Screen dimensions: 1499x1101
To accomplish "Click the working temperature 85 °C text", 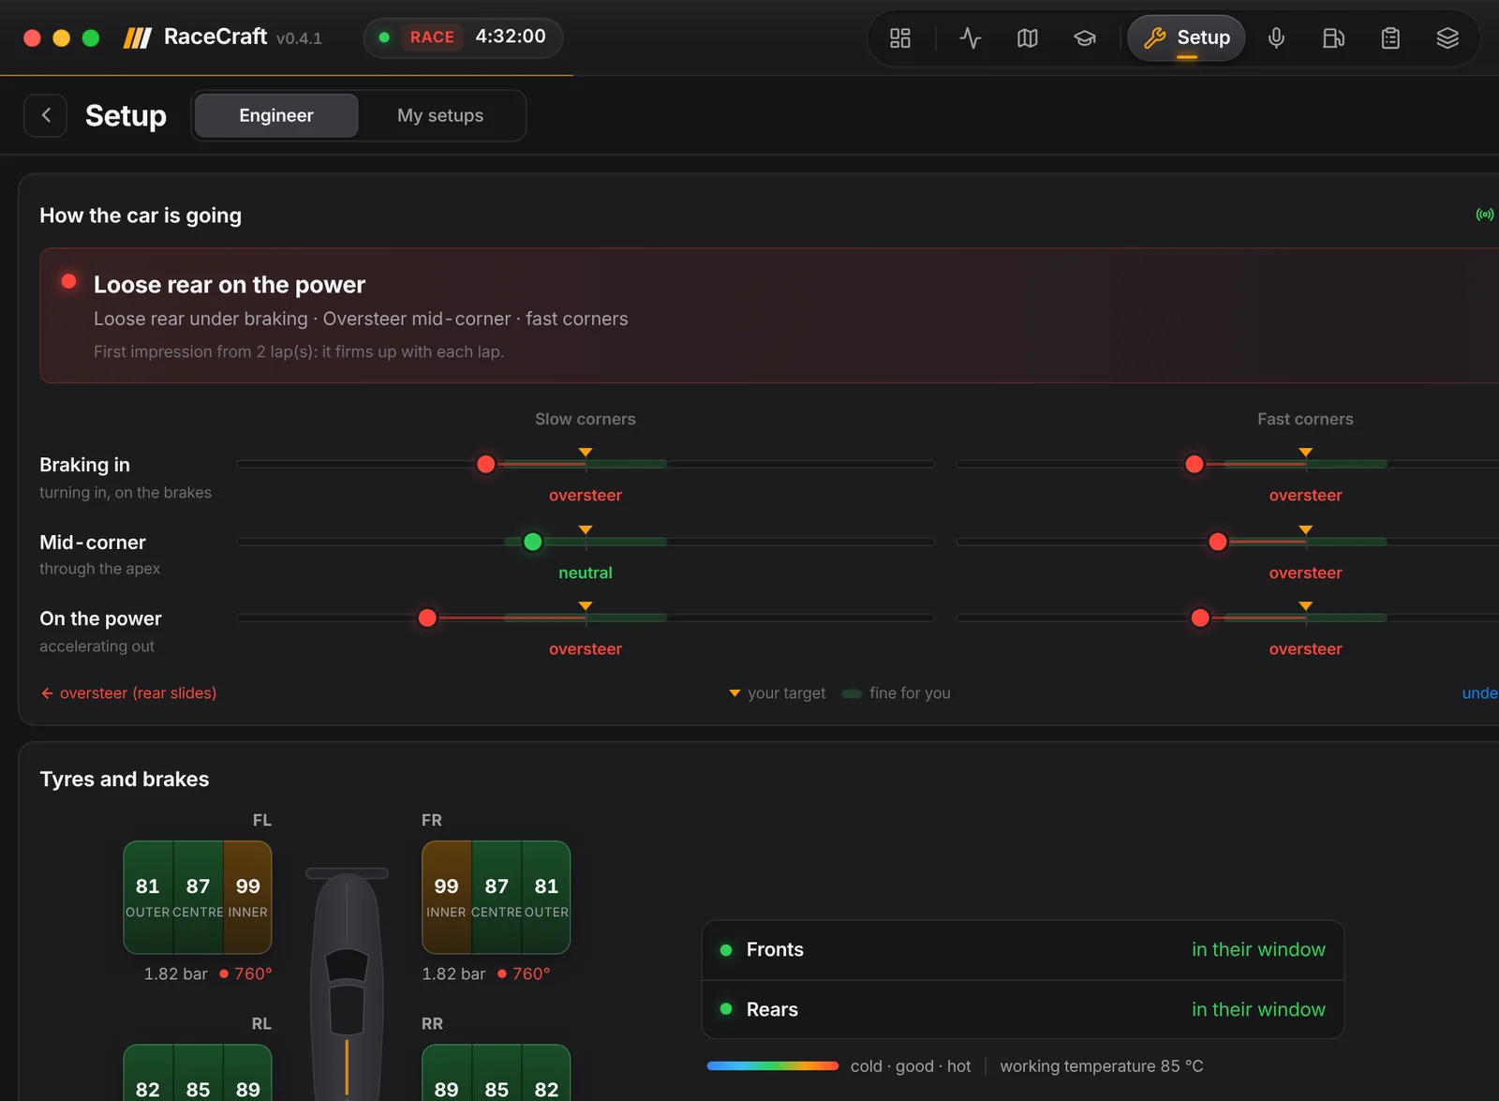I will click(1101, 1066).
